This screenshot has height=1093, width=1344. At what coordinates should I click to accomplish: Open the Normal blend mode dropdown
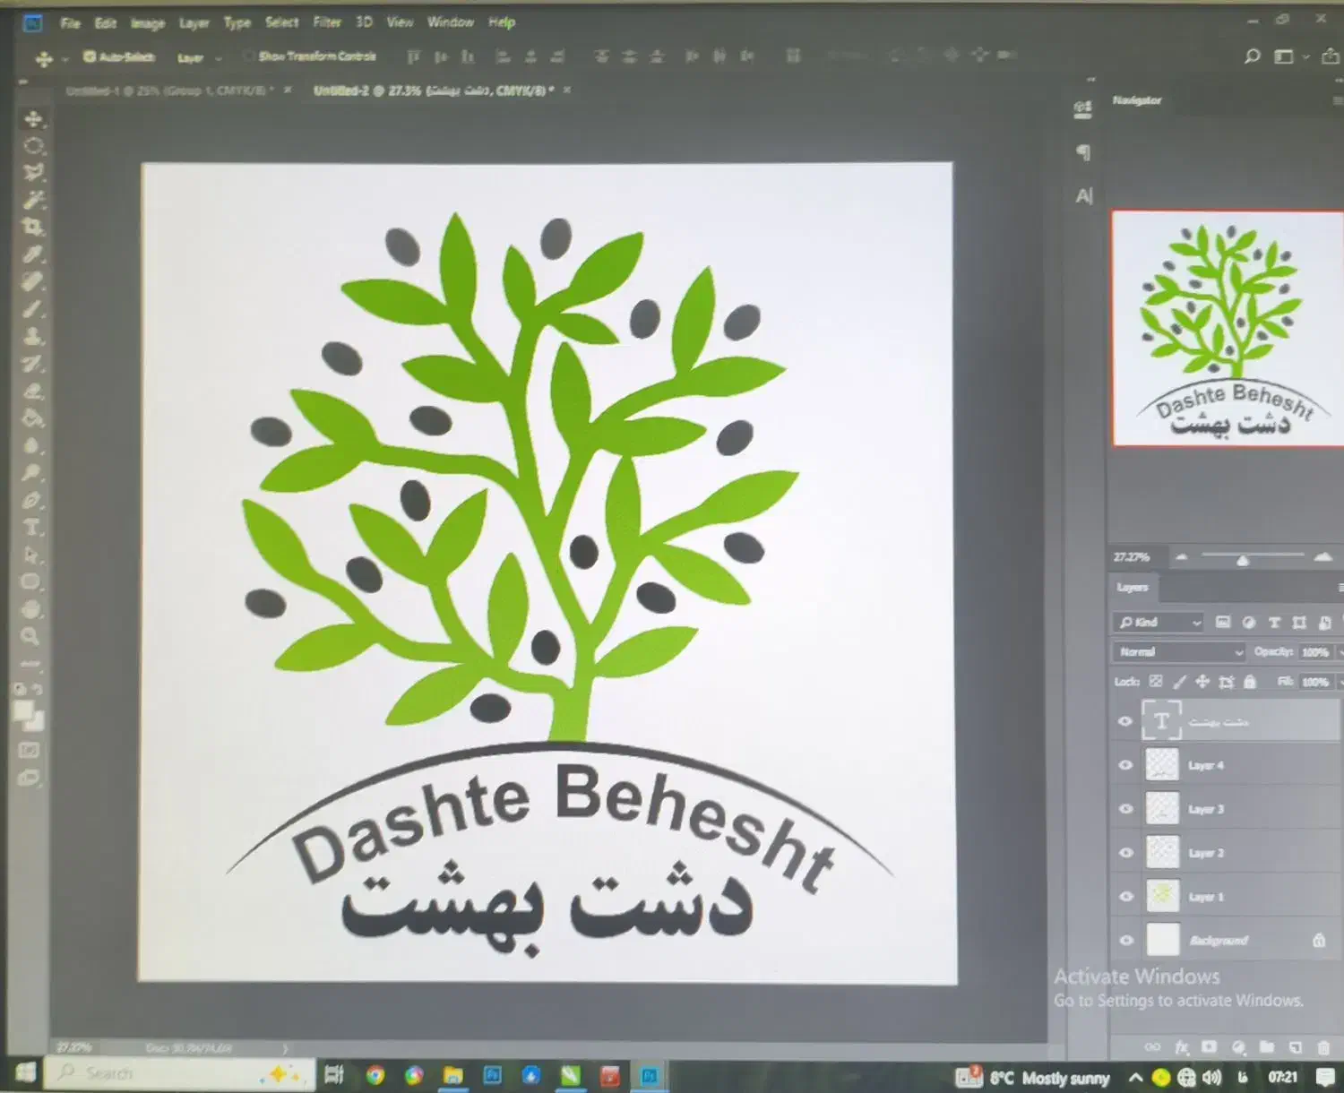coord(1180,652)
